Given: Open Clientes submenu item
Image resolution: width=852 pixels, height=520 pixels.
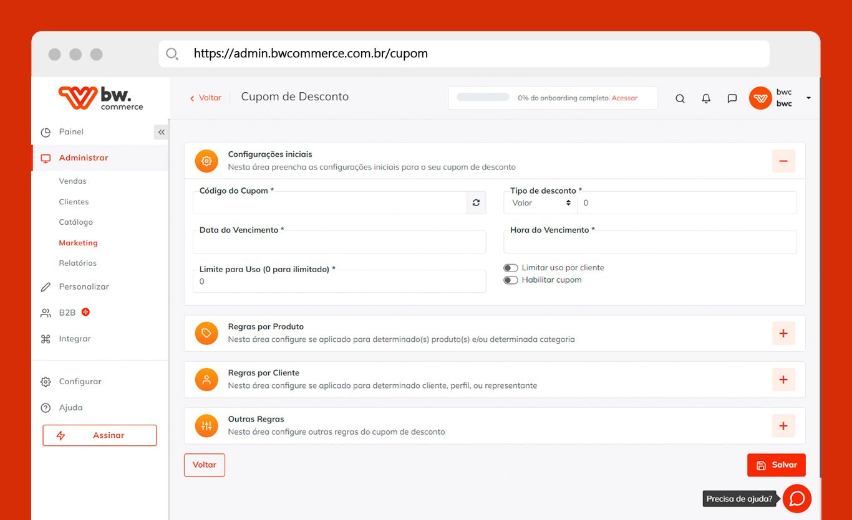Looking at the screenshot, I should coord(74,202).
